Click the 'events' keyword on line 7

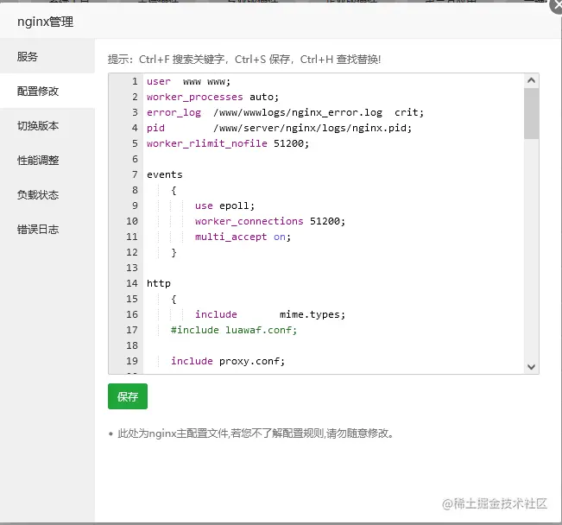click(x=165, y=174)
